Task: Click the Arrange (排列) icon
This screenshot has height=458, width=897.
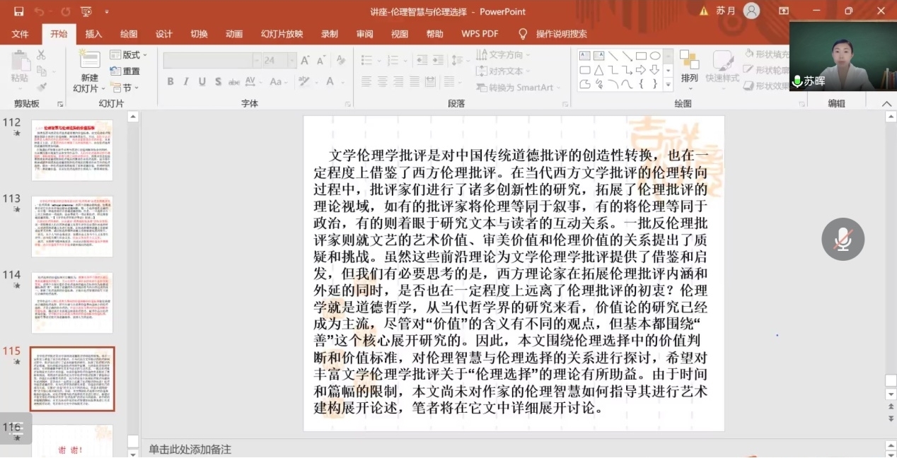Action: (x=689, y=68)
